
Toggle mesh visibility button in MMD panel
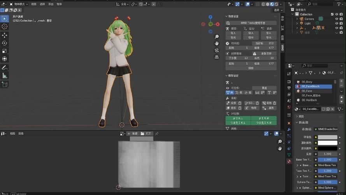tap(230, 93)
